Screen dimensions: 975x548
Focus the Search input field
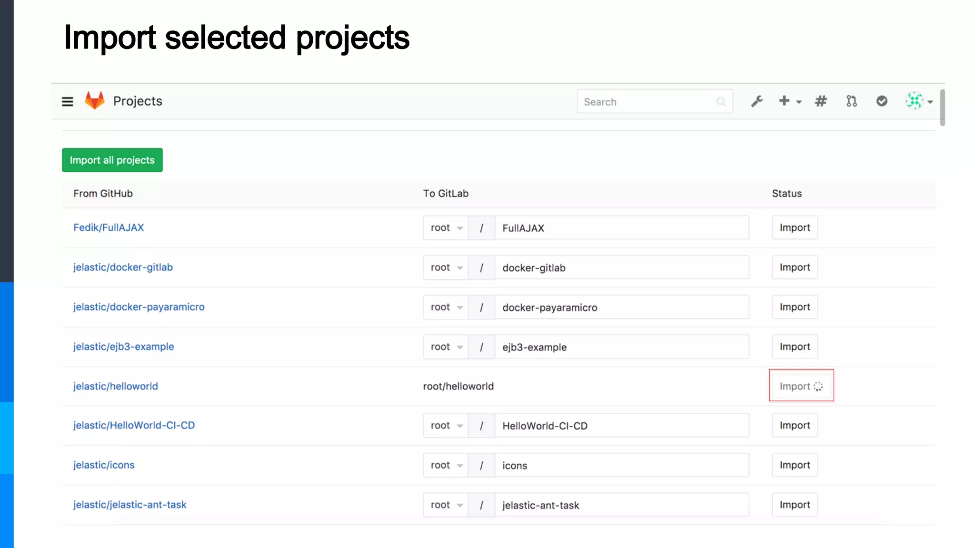tap(655, 102)
